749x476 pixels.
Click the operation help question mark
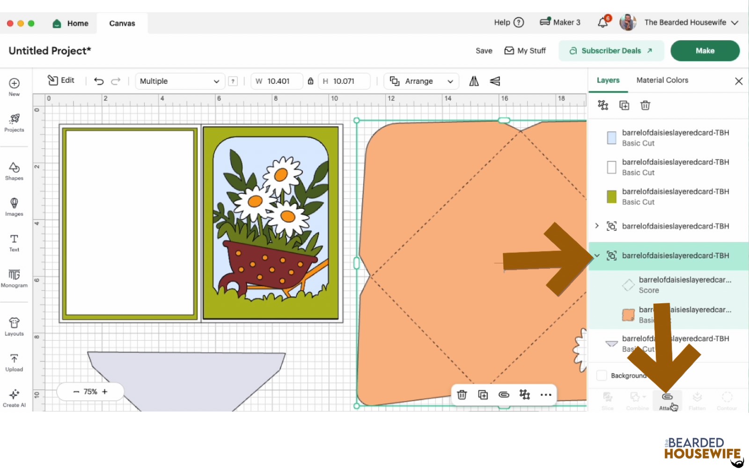[233, 81]
